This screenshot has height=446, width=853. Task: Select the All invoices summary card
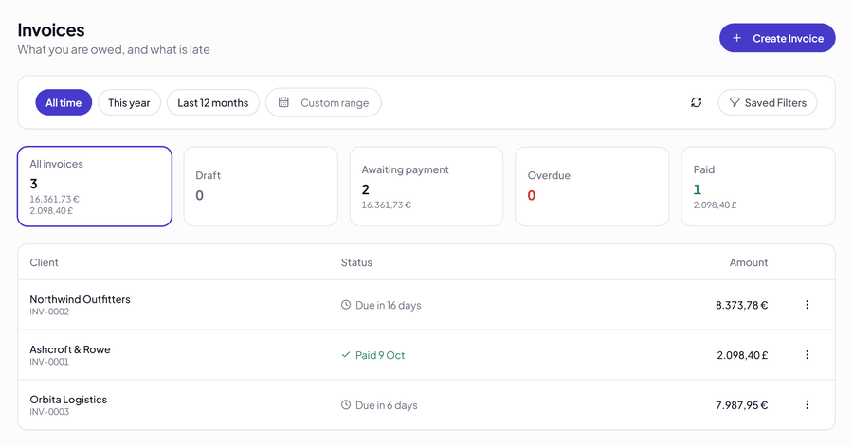[95, 187]
